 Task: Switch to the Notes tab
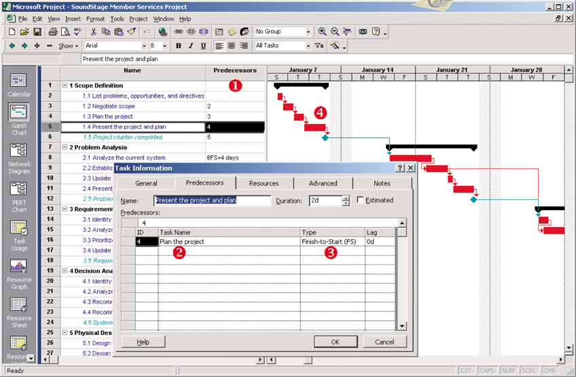tap(382, 183)
